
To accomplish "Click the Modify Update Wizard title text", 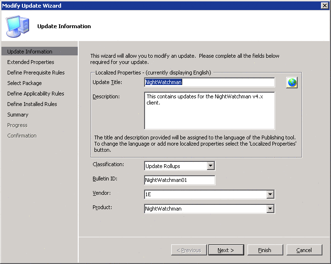I will (x=31, y=6).
